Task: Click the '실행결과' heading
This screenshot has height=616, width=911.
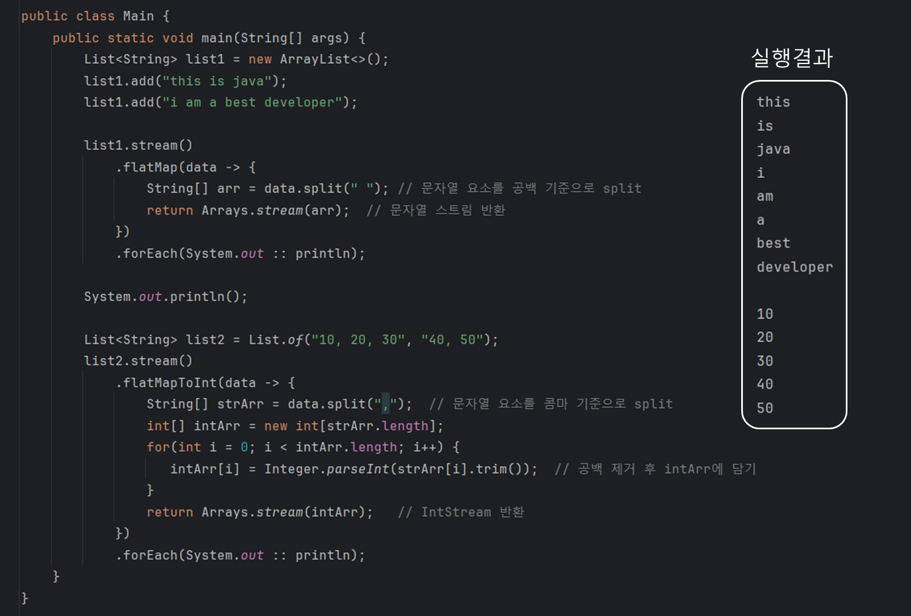Action: click(x=792, y=57)
